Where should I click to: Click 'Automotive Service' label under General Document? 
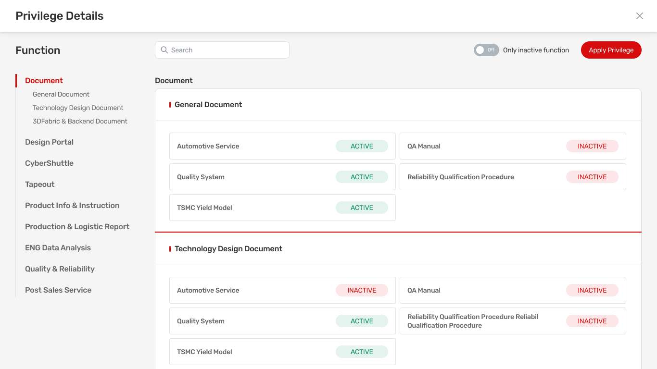pos(208,146)
